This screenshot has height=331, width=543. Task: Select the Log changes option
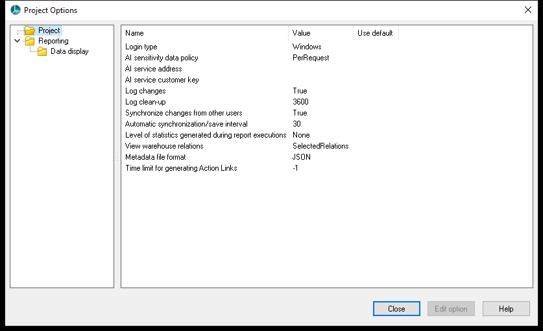click(145, 91)
